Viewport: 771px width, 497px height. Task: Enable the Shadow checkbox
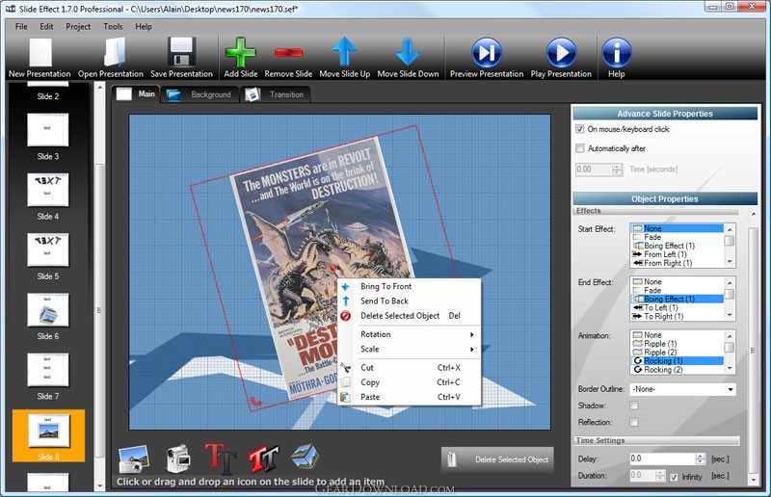pyautogui.click(x=634, y=405)
